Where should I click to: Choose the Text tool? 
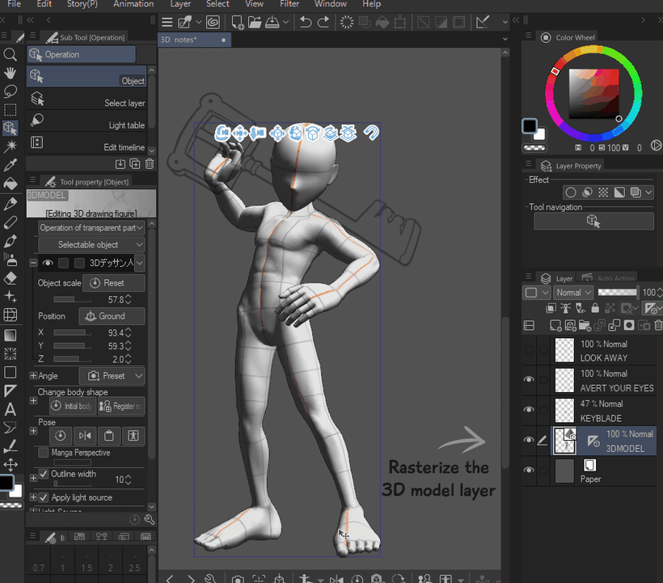pyautogui.click(x=10, y=409)
